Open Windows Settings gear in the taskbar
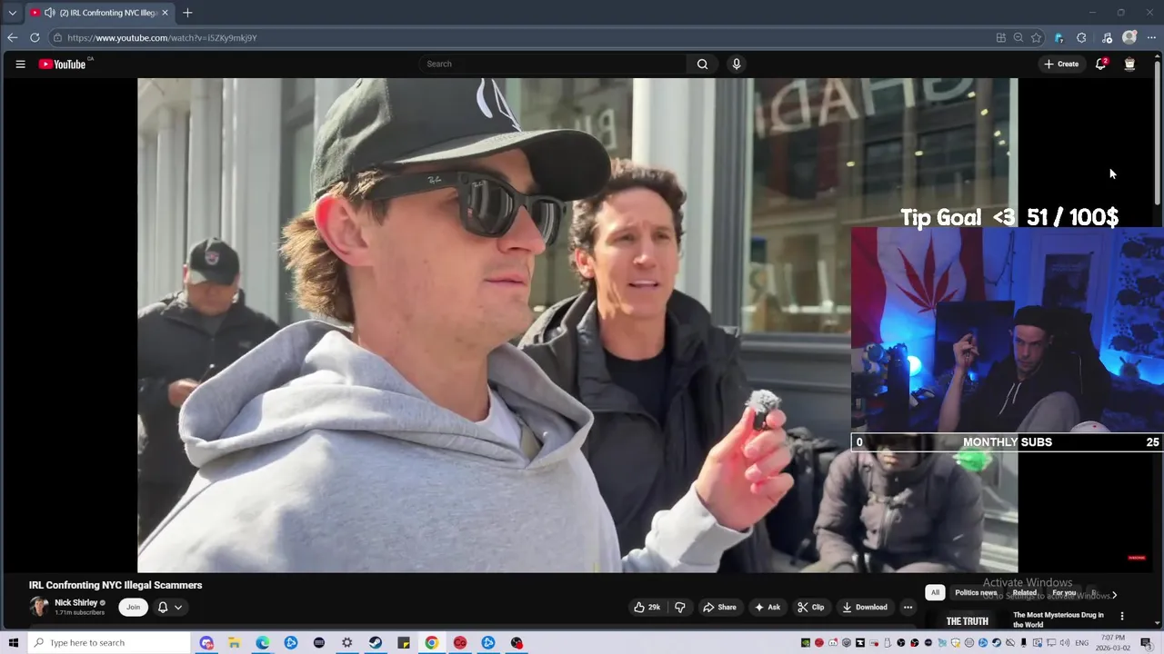Image resolution: width=1164 pixels, height=654 pixels. coord(347,642)
